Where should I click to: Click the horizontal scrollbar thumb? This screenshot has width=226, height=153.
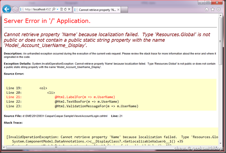(x=56, y=147)
